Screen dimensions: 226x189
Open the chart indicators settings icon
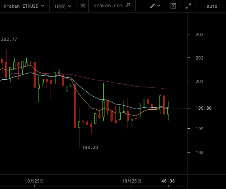(x=173, y=6)
